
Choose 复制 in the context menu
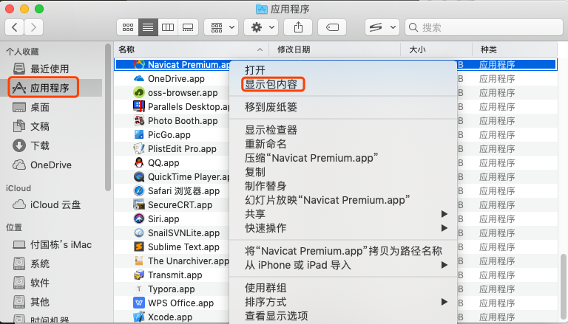point(255,172)
